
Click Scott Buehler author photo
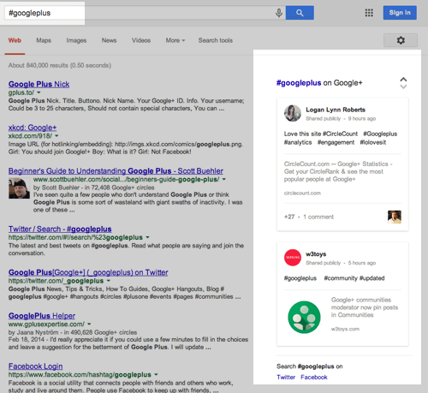(19, 188)
